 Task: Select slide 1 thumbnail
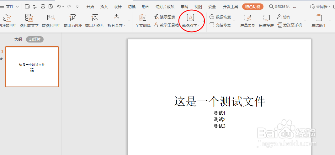click(x=32, y=67)
